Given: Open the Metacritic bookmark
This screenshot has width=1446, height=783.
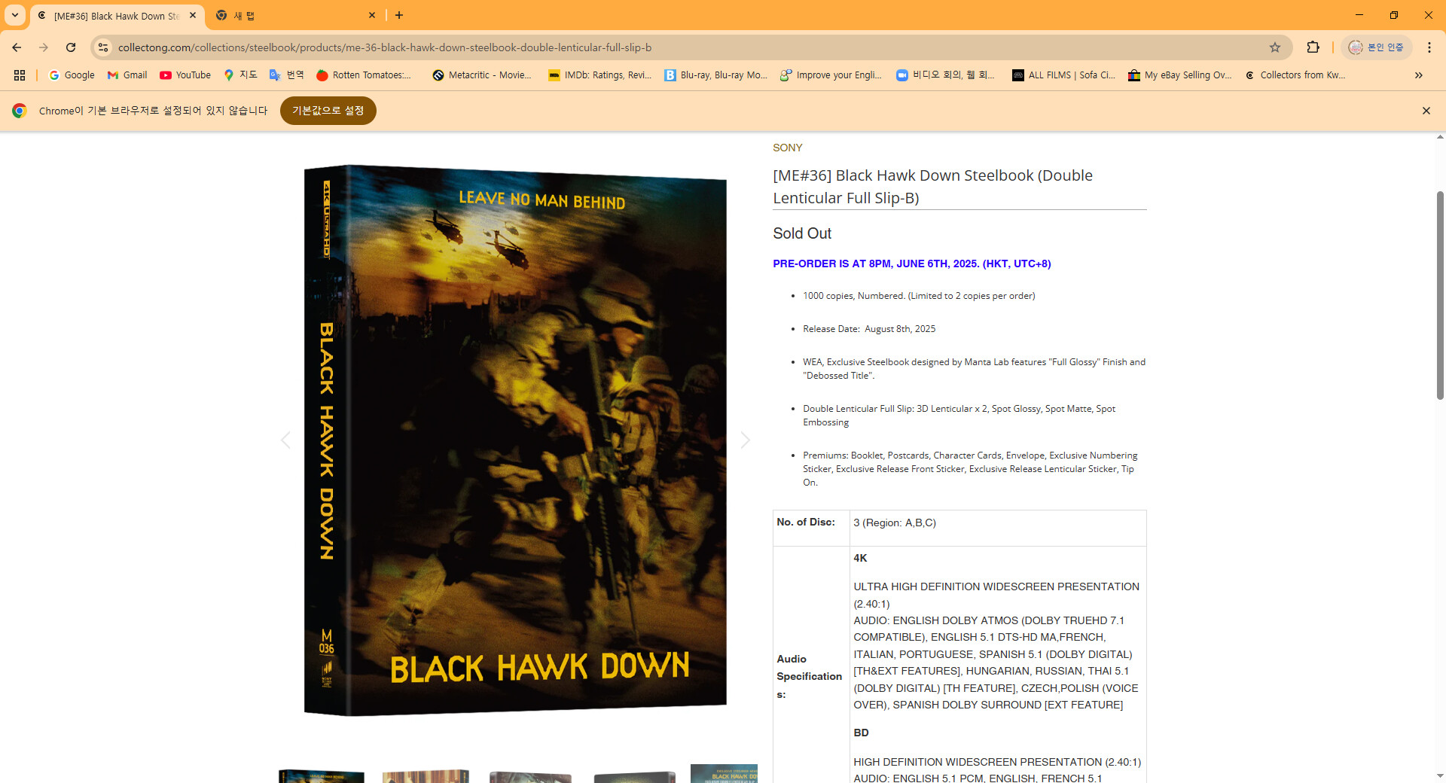Looking at the screenshot, I should coord(482,75).
